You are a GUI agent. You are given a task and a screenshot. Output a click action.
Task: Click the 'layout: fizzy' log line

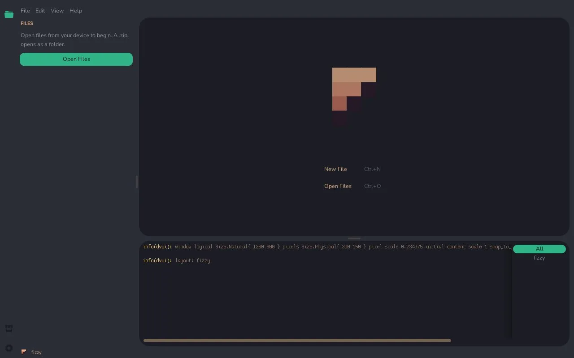(x=177, y=260)
